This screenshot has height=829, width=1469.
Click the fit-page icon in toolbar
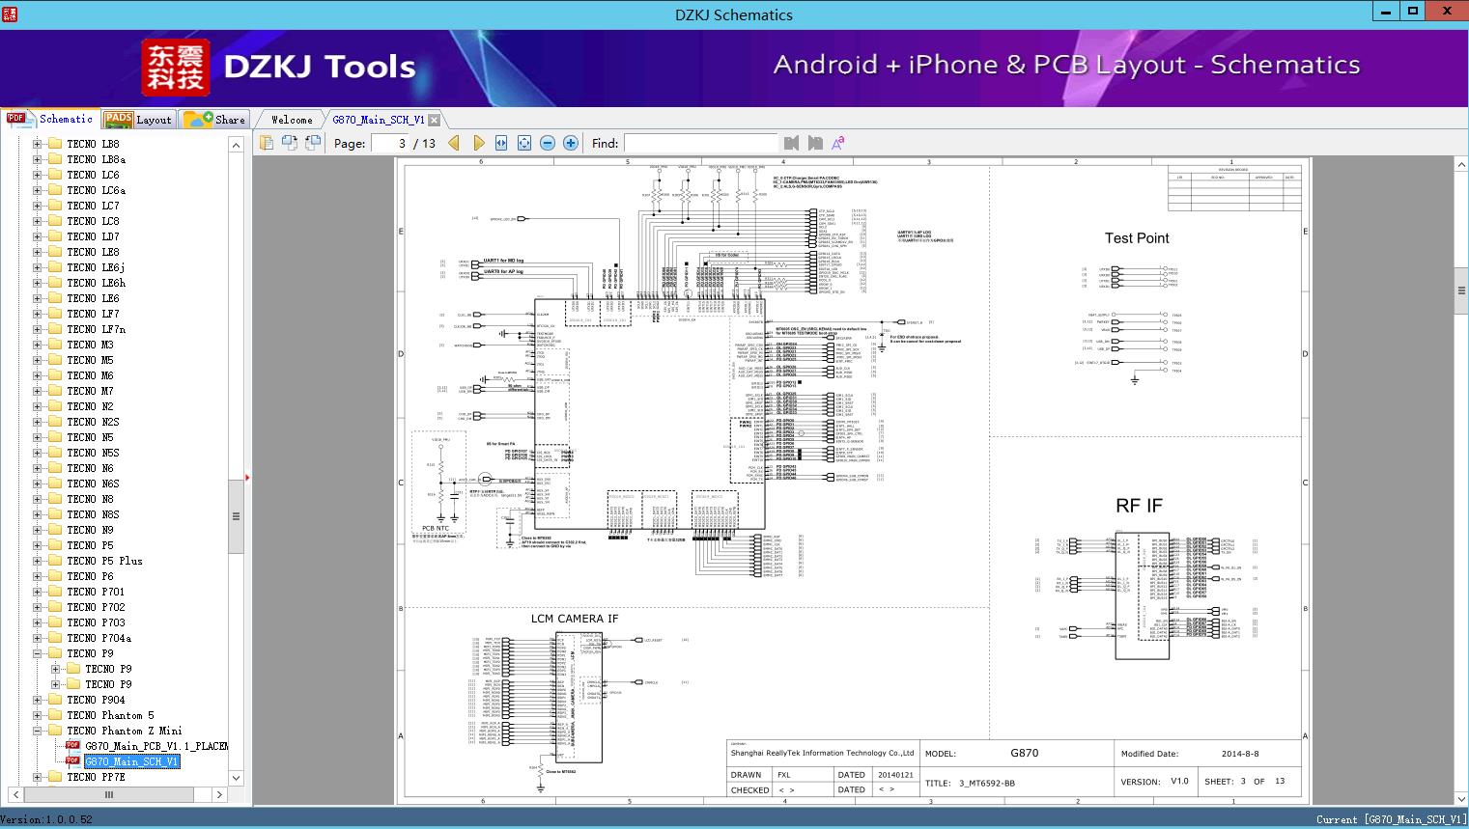[x=524, y=143]
